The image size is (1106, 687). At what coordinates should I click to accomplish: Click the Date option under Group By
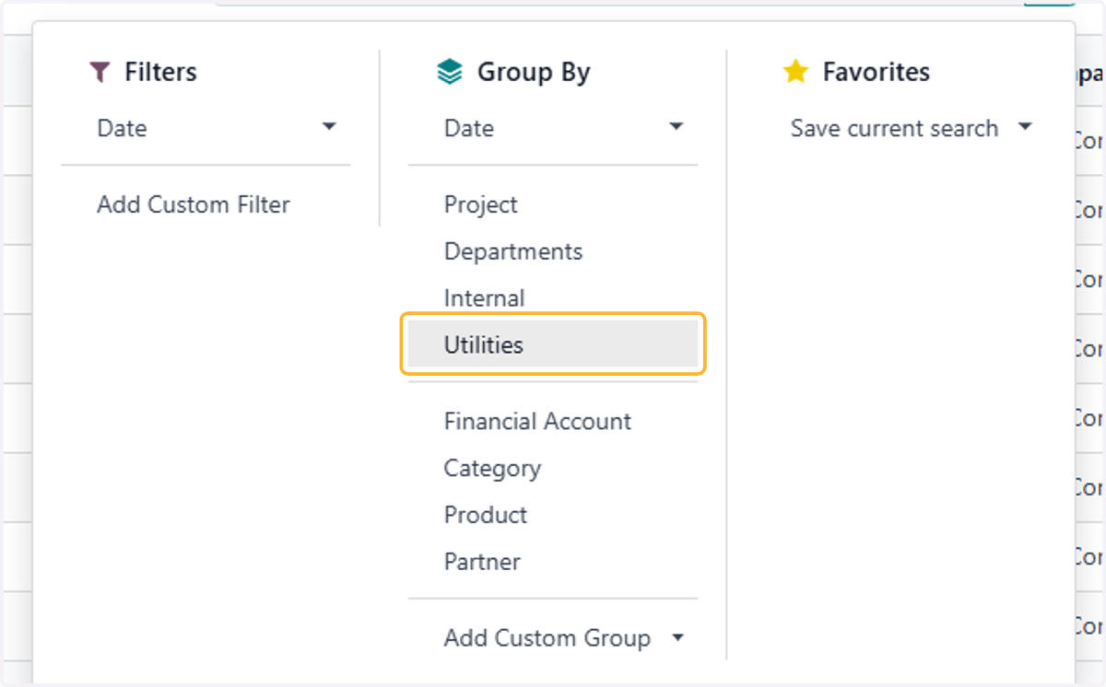click(x=469, y=128)
